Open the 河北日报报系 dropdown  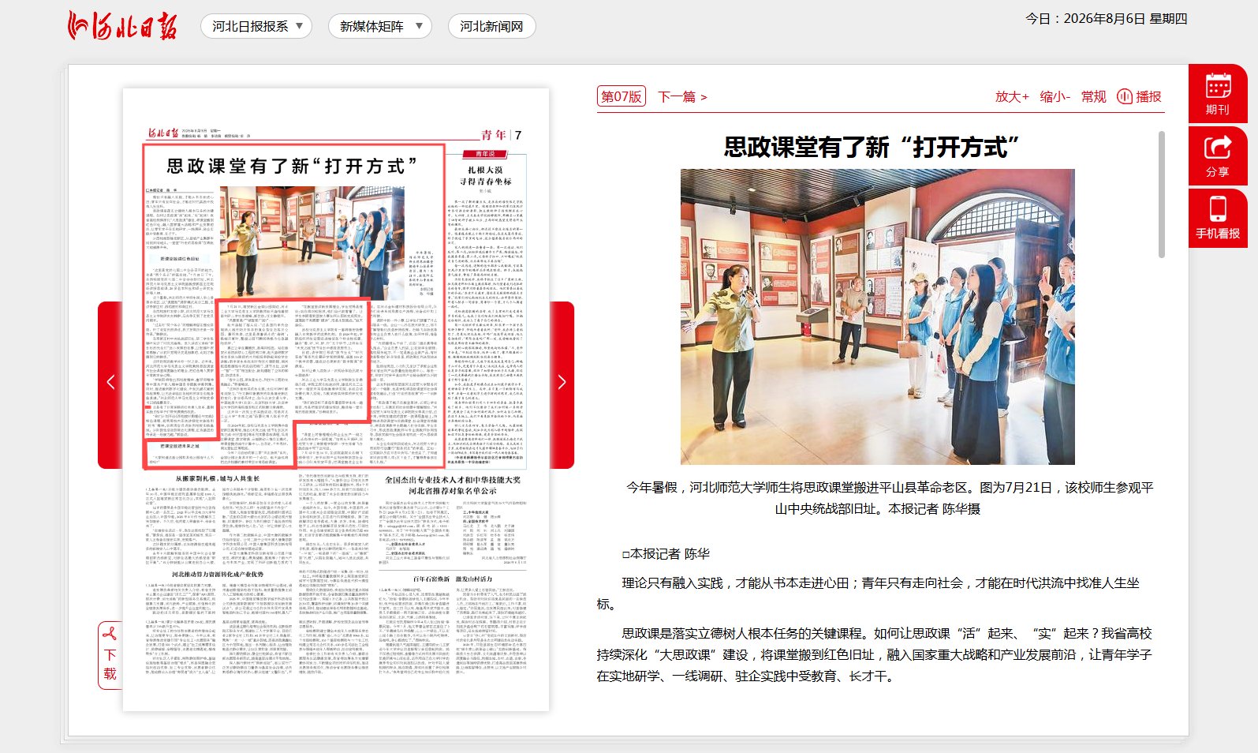click(256, 26)
